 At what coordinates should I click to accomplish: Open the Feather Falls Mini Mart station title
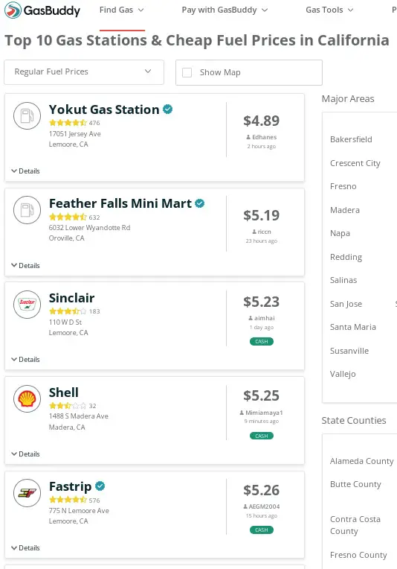(120, 203)
